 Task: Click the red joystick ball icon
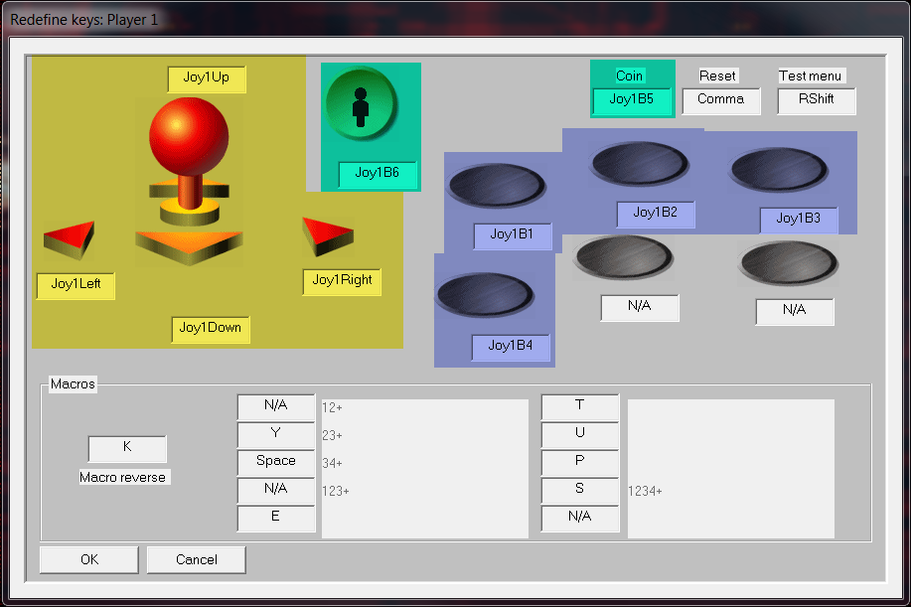coord(189,136)
